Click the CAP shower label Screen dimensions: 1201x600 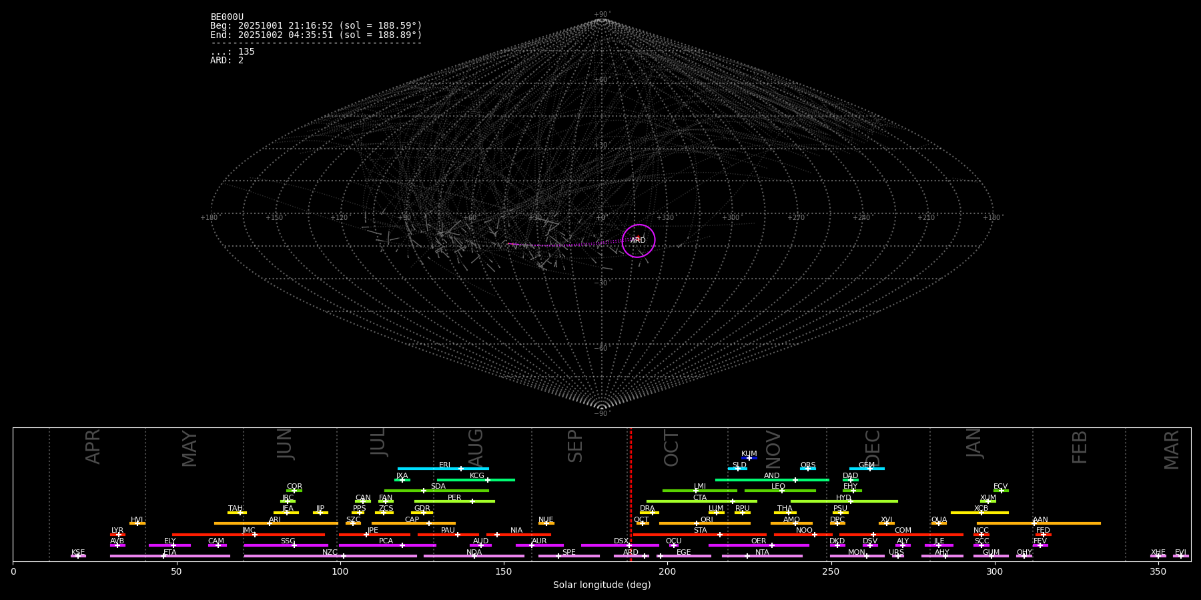point(412,520)
